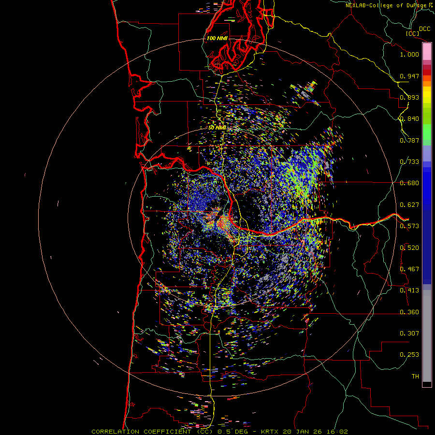Viewport: 435px width, 435px height.
Task: Click the DCC product label above the scale
Action: coord(424,29)
